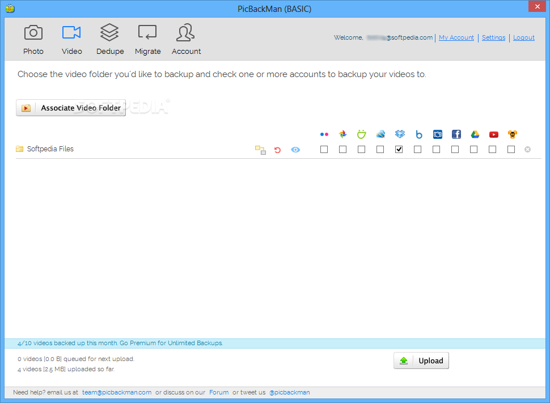Click the Box service icon

[419, 134]
